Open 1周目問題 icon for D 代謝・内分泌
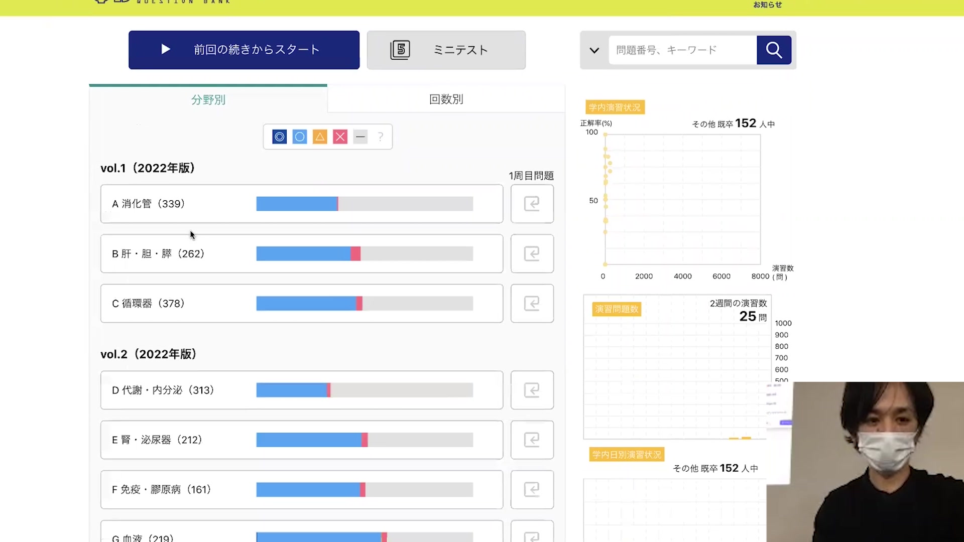The height and width of the screenshot is (542, 964). pos(532,390)
